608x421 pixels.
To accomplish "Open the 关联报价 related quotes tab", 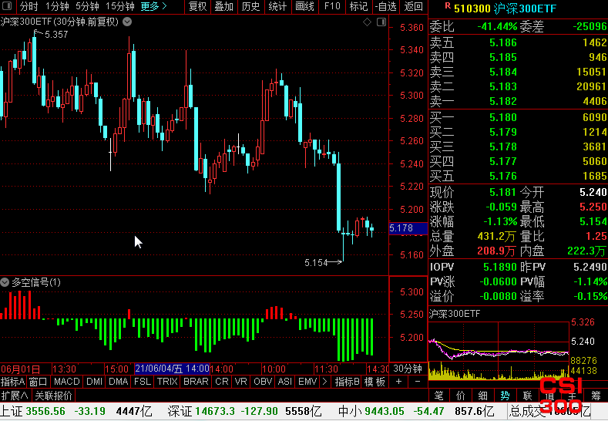I will point(53,396).
